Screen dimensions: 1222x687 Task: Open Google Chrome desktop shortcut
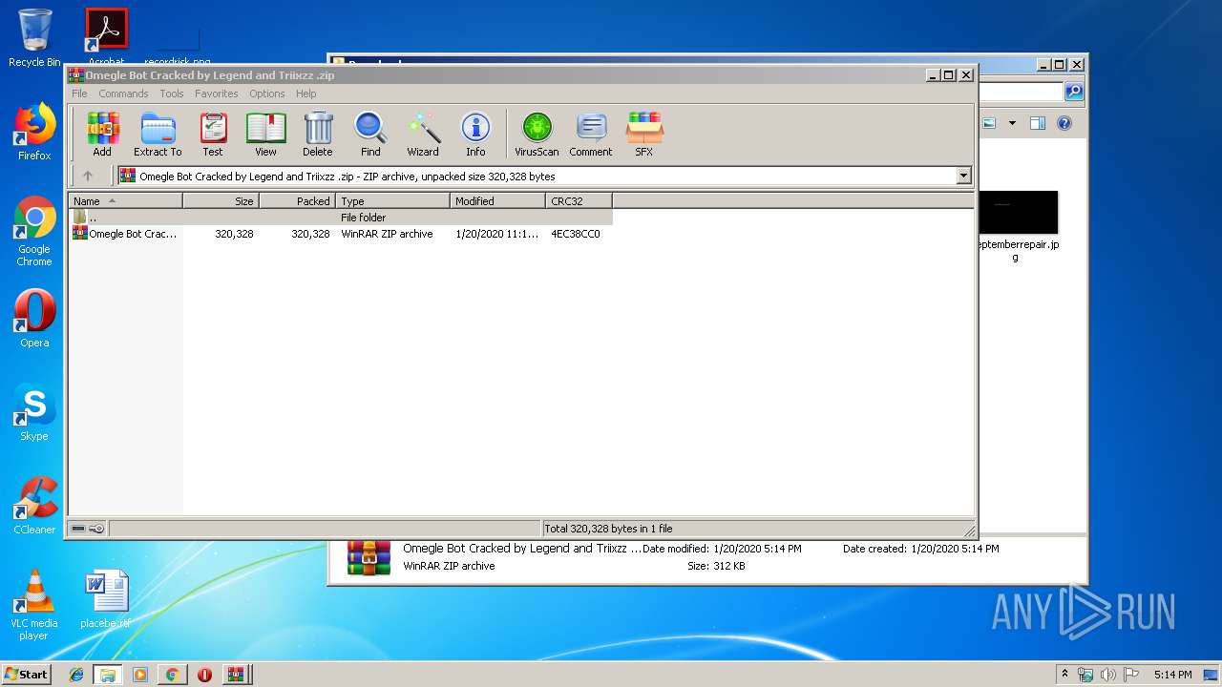tap(34, 232)
